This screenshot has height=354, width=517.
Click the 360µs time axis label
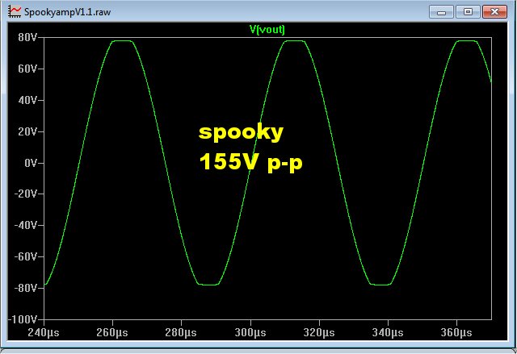coord(456,332)
